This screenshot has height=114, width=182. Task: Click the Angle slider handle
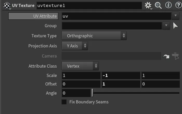coord(92,93)
